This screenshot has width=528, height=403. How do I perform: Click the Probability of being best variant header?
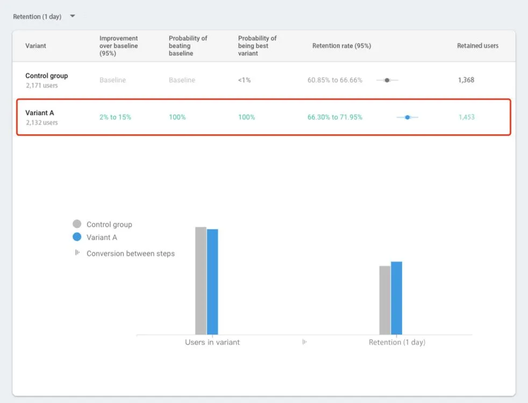(x=257, y=46)
